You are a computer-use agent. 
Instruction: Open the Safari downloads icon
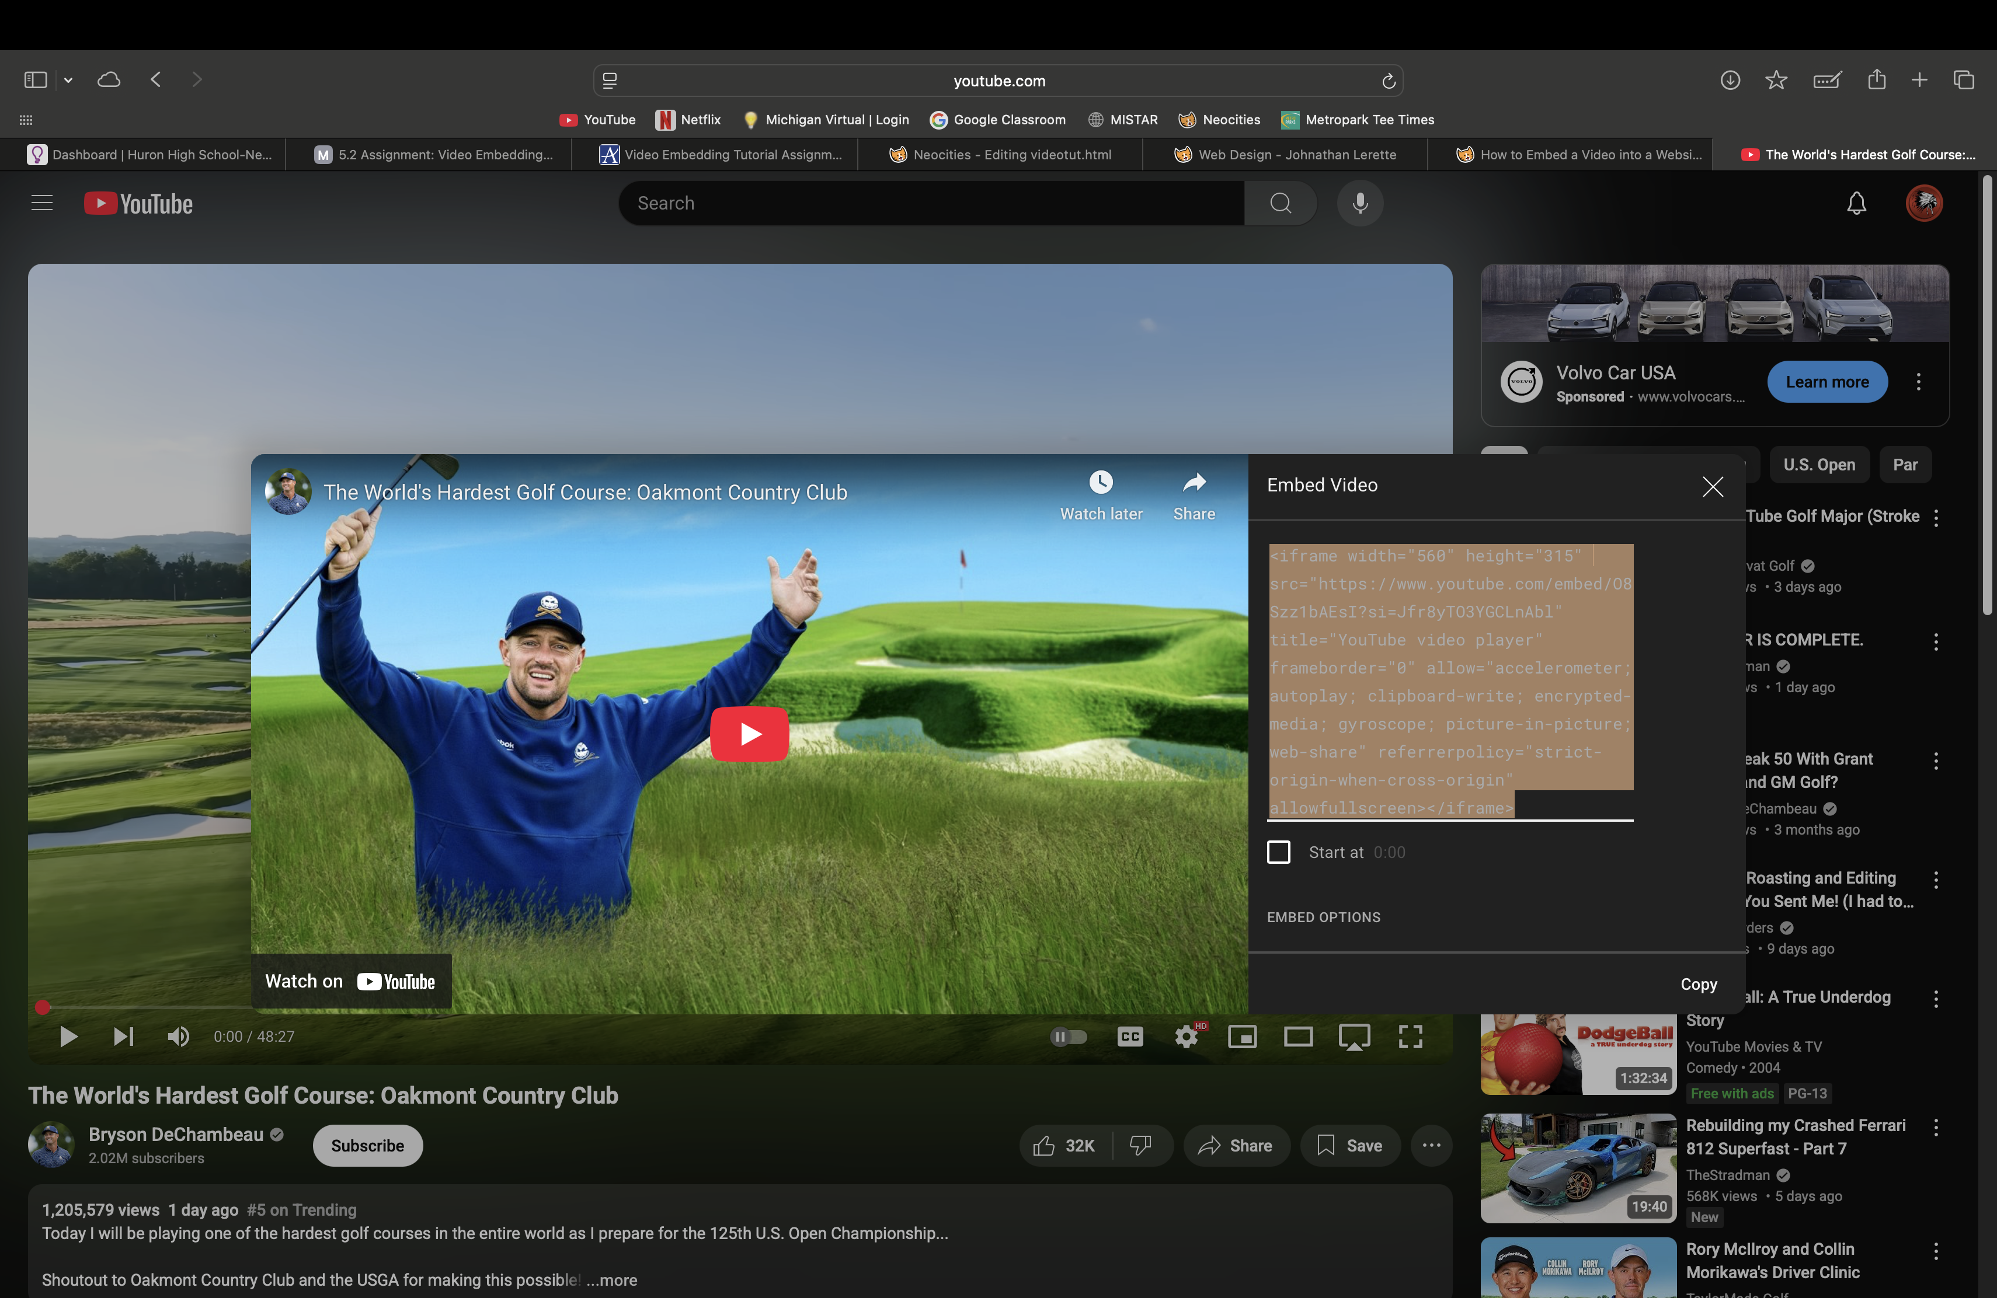[1730, 81]
